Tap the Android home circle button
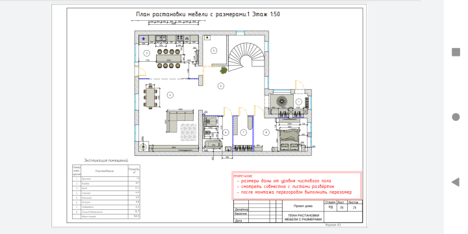This screenshot has width=468, height=234. 456,117
